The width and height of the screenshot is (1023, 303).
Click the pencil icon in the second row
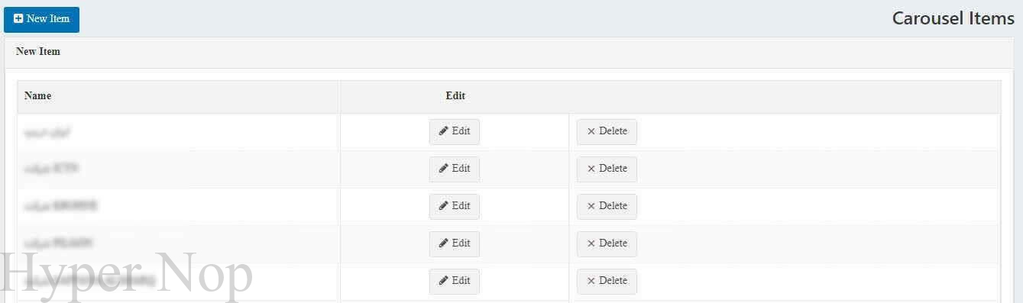point(443,169)
